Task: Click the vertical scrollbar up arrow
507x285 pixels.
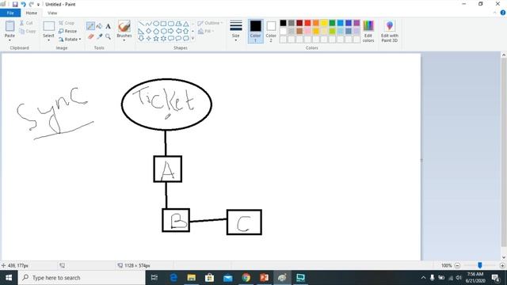Action: click(504, 55)
